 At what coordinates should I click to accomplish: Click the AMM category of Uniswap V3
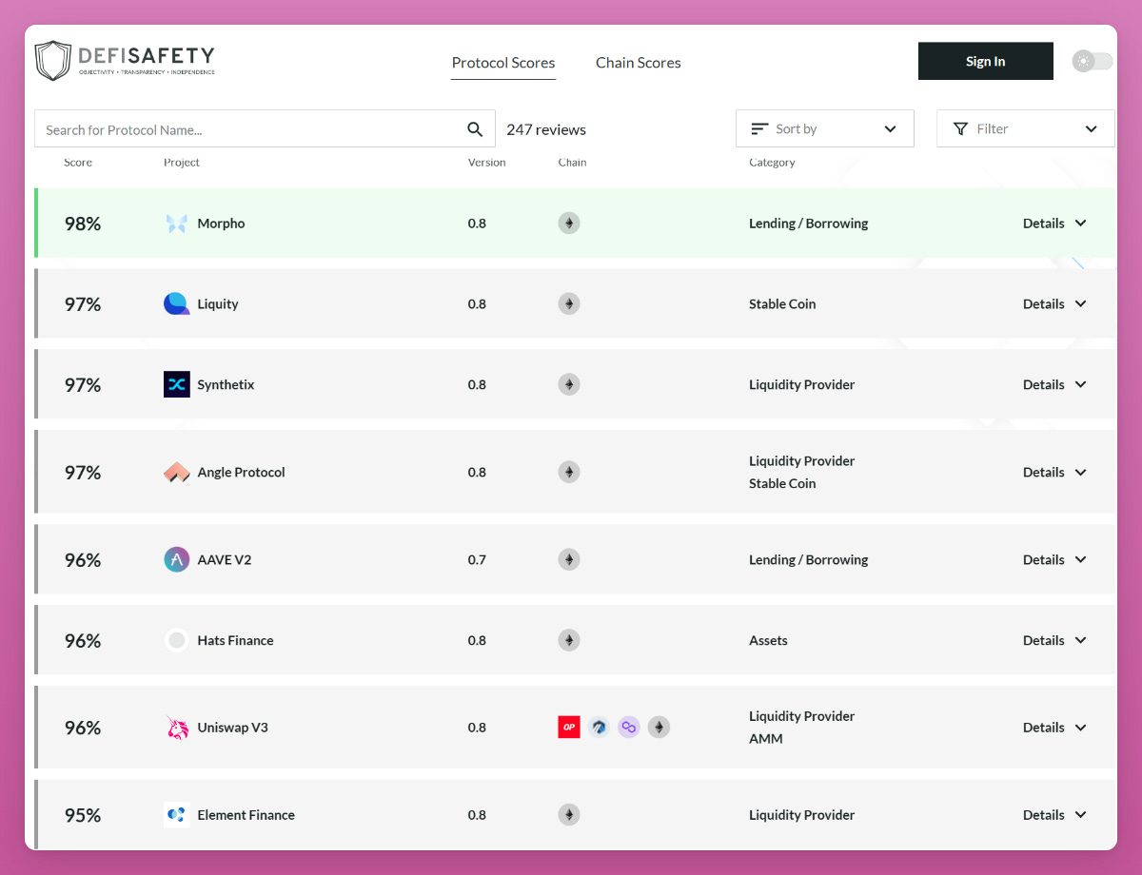pyautogui.click(x=766, y=739)
